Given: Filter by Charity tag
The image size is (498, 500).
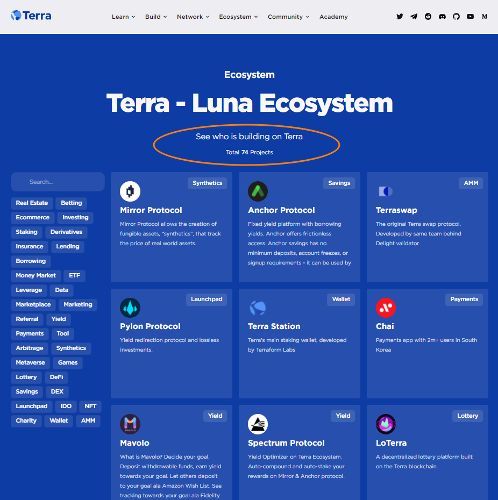Looking at the screenshot, I should pyautogui.click(x=26, y=421).
